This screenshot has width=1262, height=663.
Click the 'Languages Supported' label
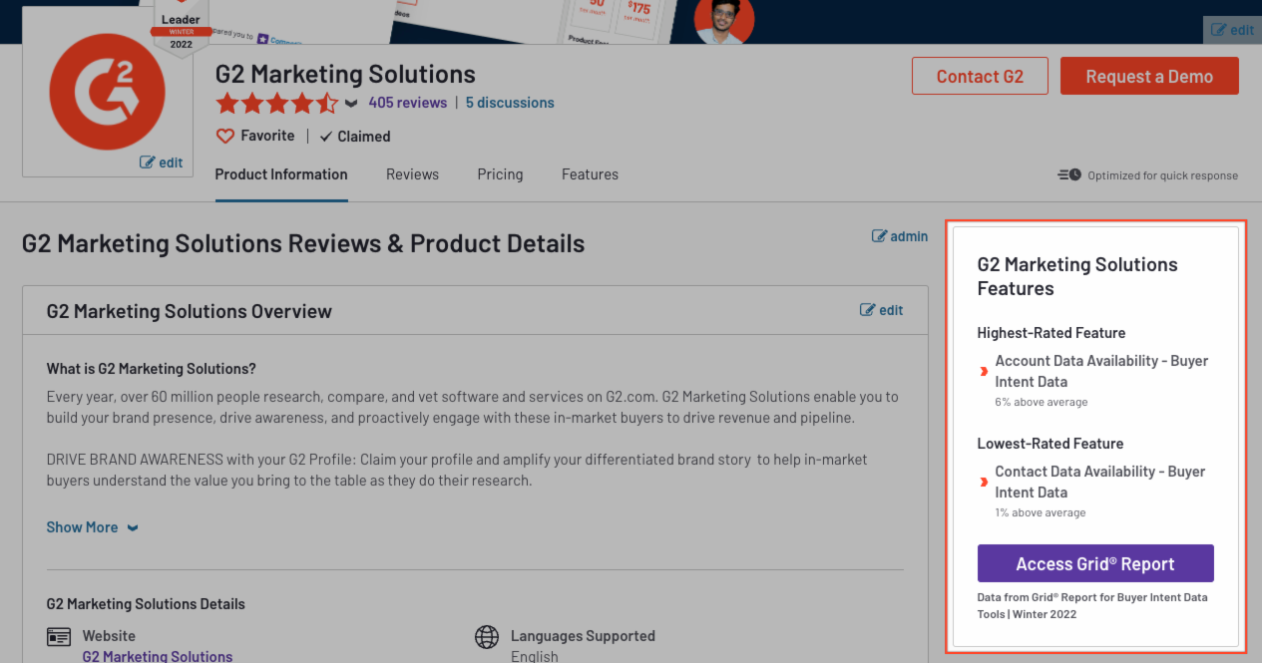point(583,636)
